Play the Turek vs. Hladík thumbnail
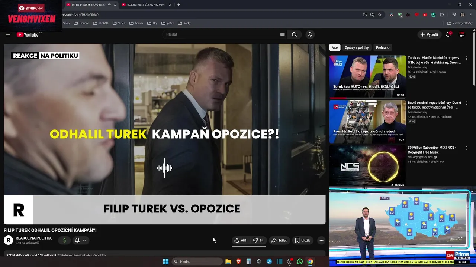 click(367, 76)
